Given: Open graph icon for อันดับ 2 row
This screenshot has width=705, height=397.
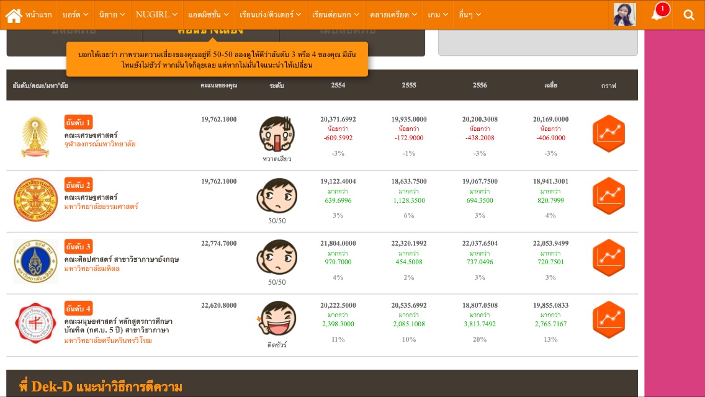Looking at the screenshot, I should pyautogui.click(x=609, y=195).
